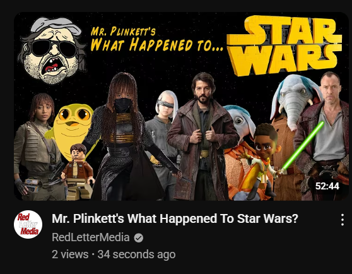Click the "2 views" metadata text
This screenshot has width=352, height=274.
click(70, 254)
